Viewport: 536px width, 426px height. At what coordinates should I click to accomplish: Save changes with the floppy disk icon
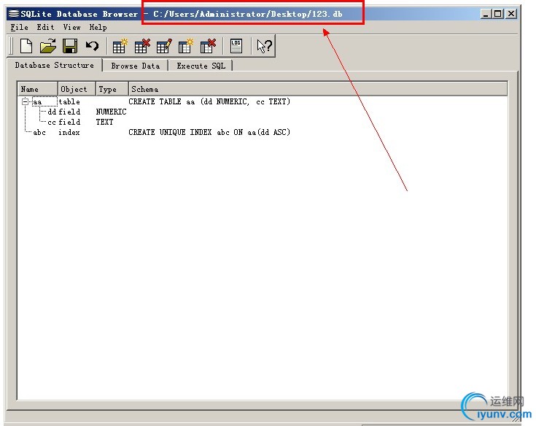[70, 46]
